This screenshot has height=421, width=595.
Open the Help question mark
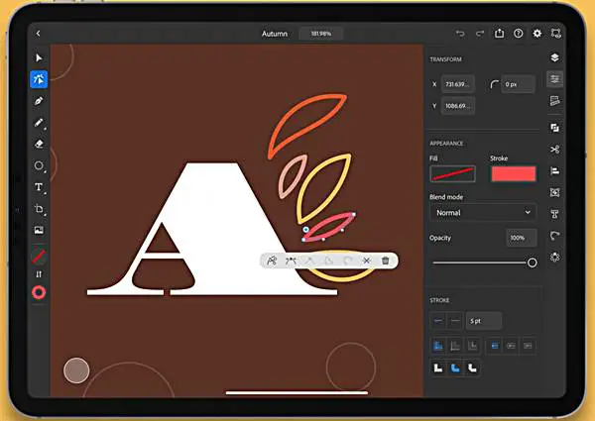pyautogui.click(x=519, y=34)
